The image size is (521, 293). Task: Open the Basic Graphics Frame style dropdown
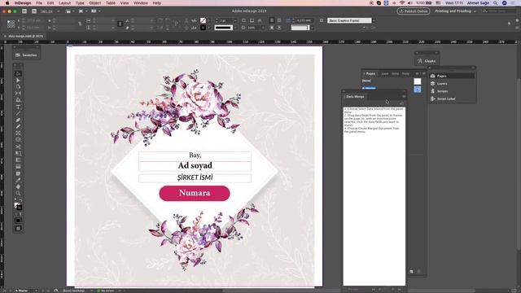tap(374, 20)
